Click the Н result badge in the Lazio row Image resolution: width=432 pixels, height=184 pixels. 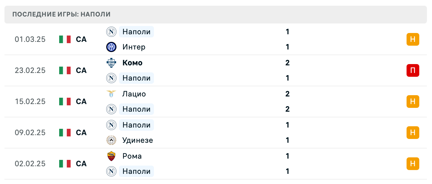[413, 102]
